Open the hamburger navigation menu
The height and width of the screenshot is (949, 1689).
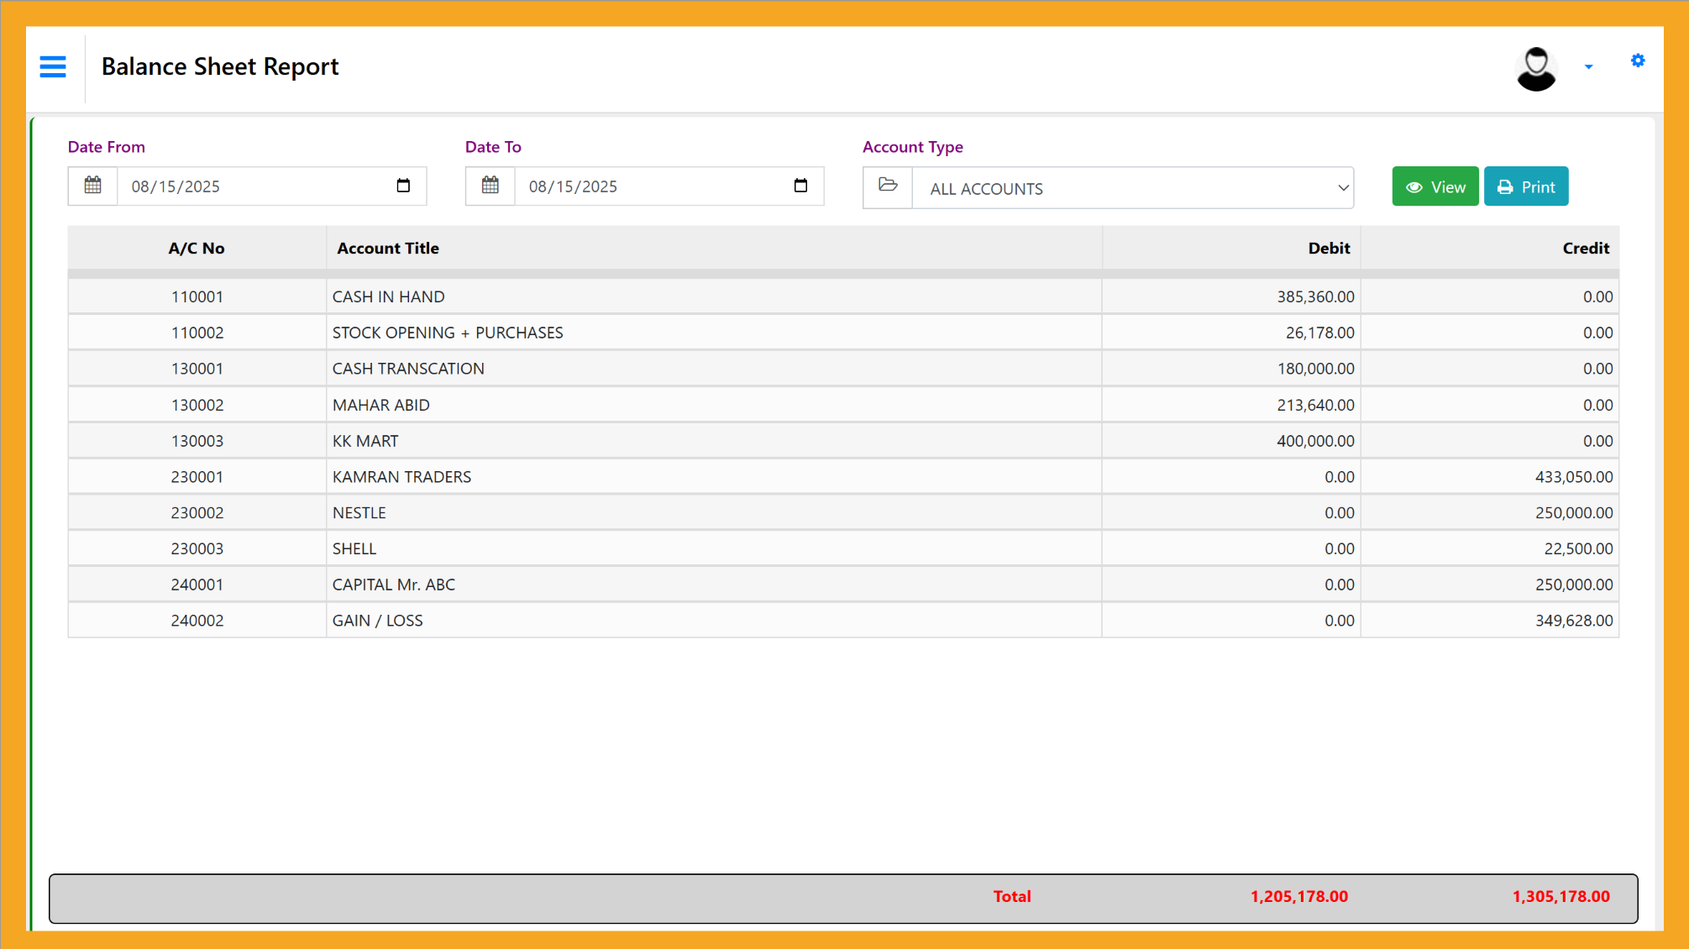[53, 66]
